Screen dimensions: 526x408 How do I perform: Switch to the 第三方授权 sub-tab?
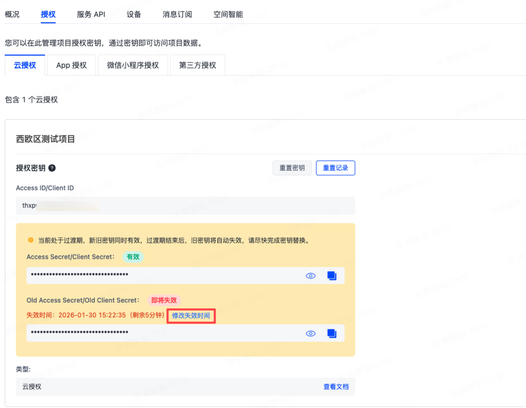click(x=197, y=65)
